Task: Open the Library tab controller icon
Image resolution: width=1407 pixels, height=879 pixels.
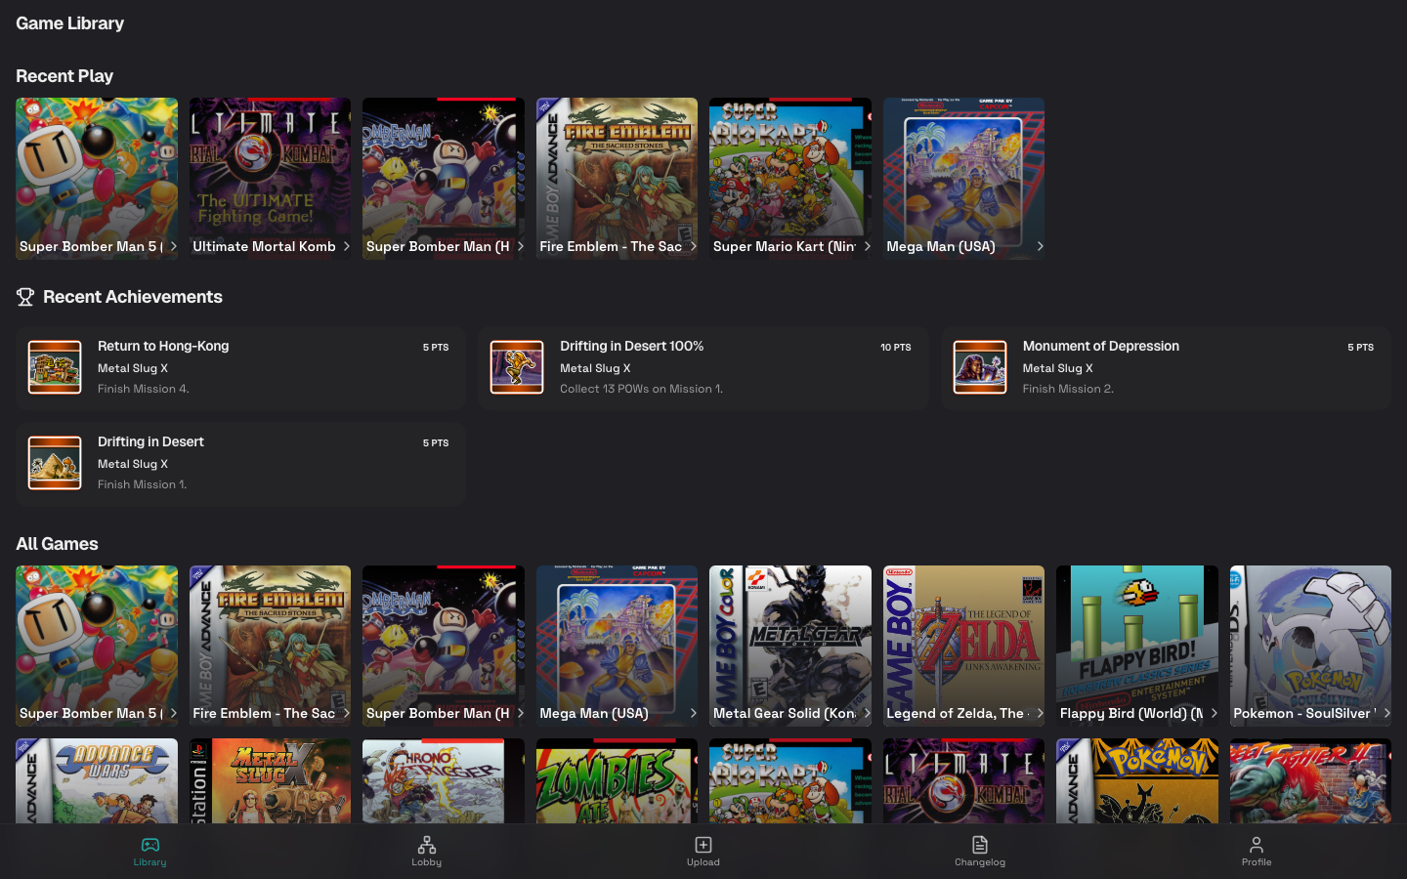Action: tap(149, 845)
